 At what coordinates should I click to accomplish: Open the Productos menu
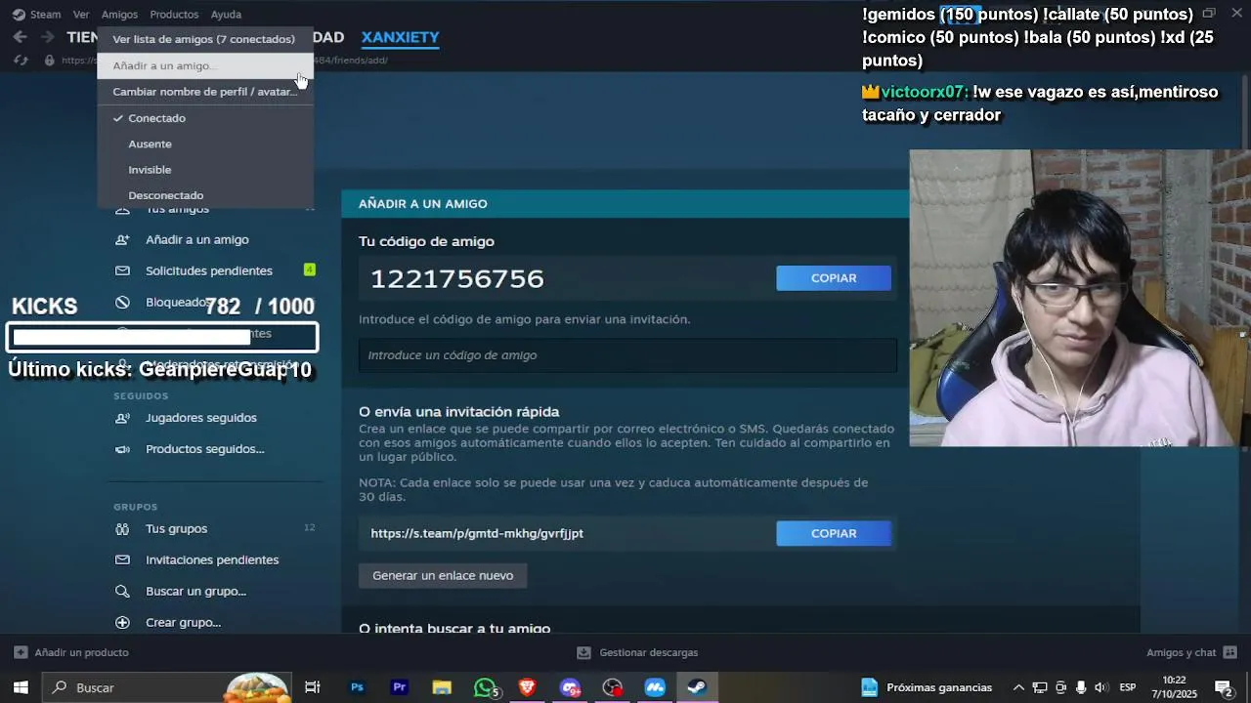(174, 15)
